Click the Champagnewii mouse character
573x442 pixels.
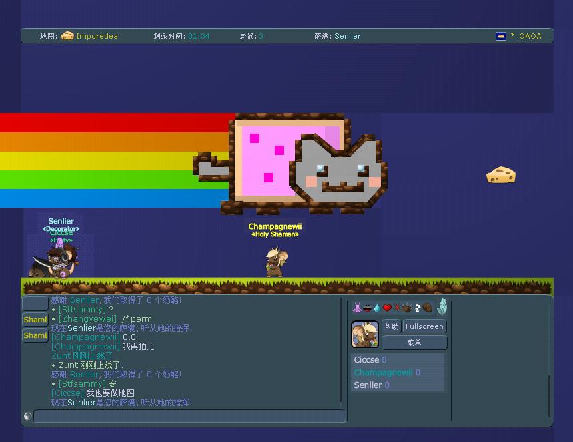click(x=276, y=262)
